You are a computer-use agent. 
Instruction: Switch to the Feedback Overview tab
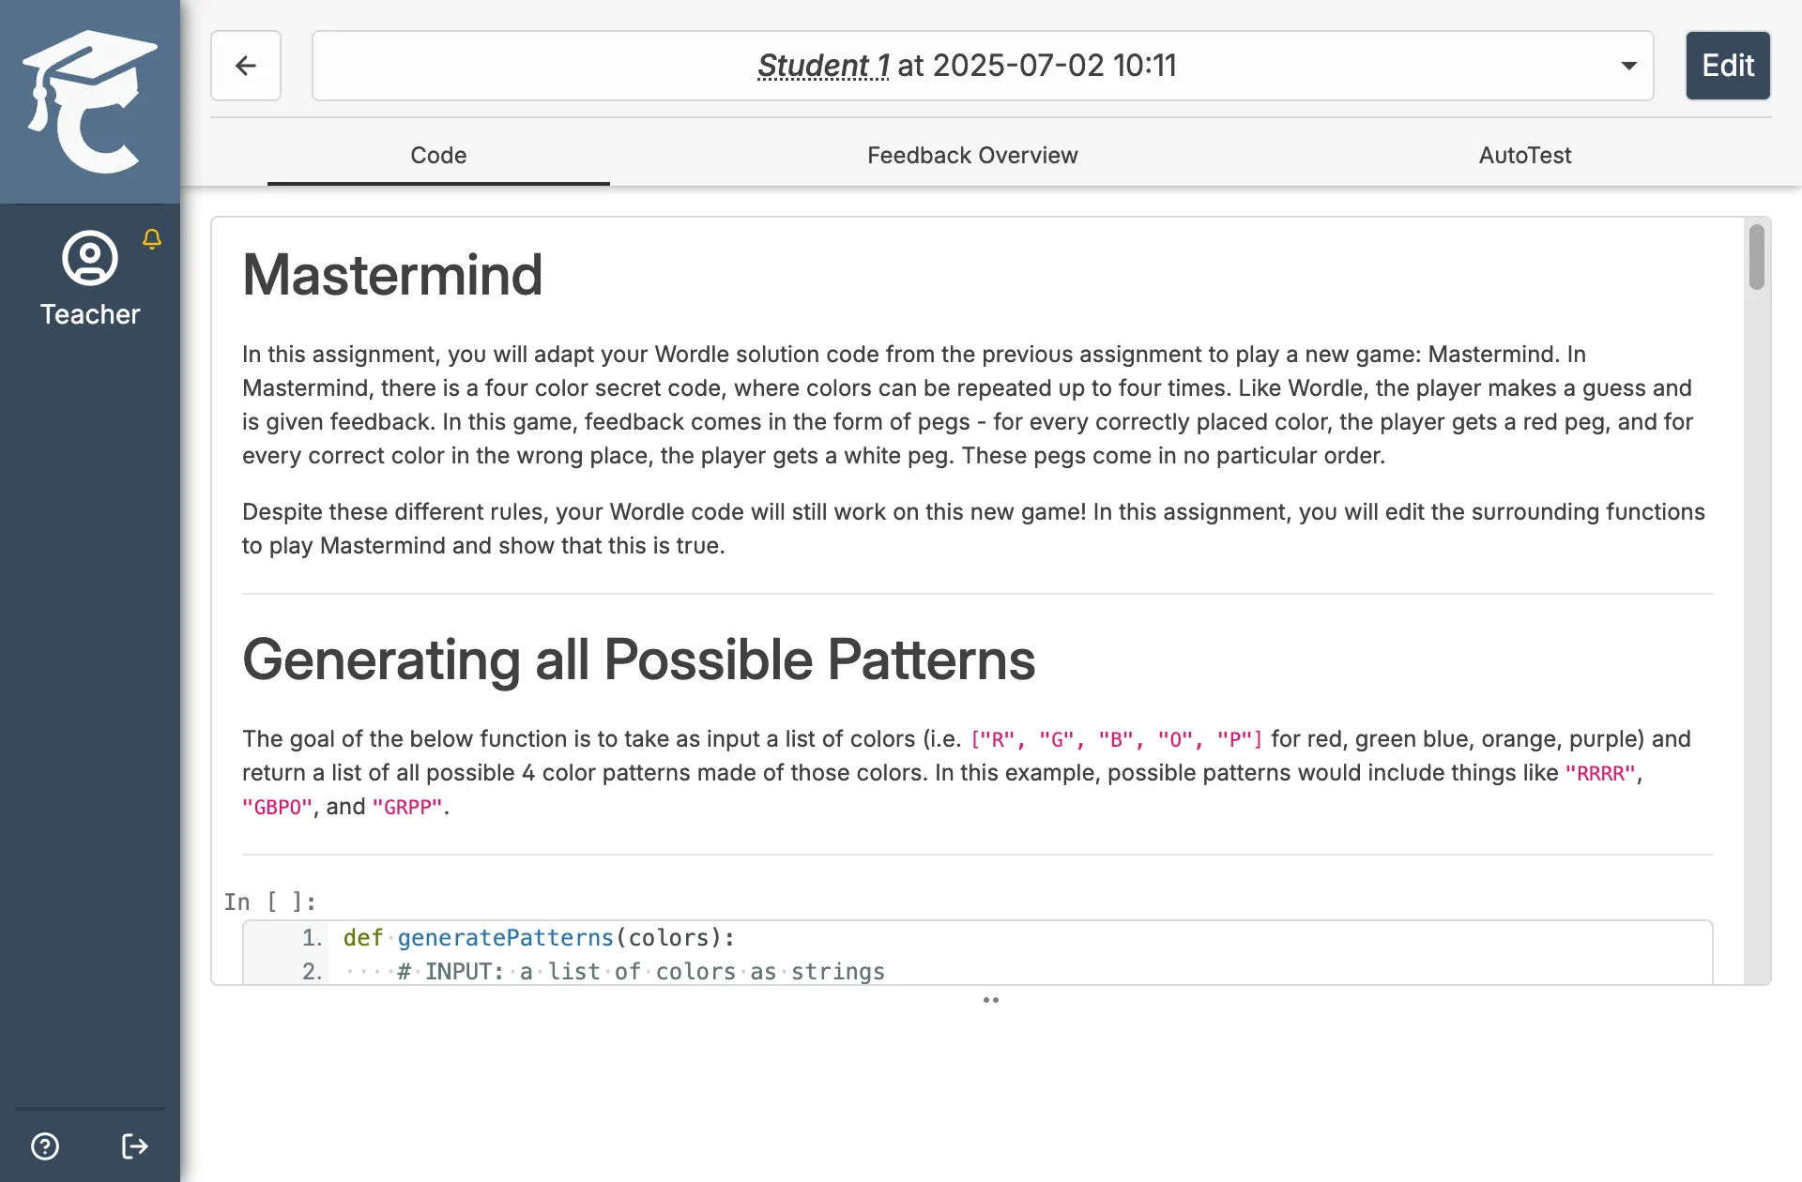pyautogui.click(x=972, y=155)
